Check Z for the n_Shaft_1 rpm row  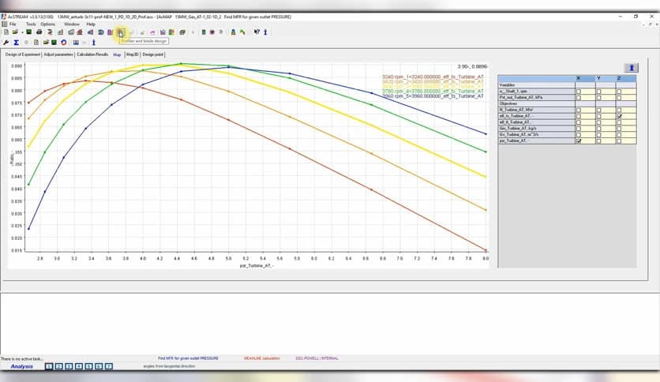[619, 92]
